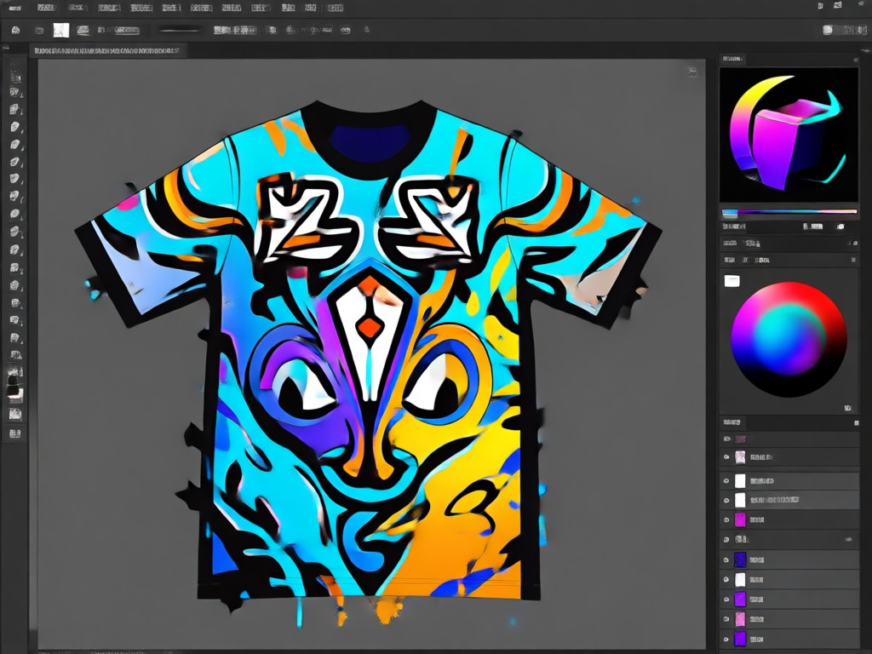Select the top right-hand panel's title tab
The height and width of the screenshot is (654, 872).
tap(731, 59)
